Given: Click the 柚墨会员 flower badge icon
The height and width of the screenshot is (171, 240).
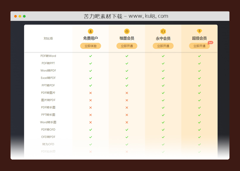Looking at the screenshot, I should coord(127,31).
